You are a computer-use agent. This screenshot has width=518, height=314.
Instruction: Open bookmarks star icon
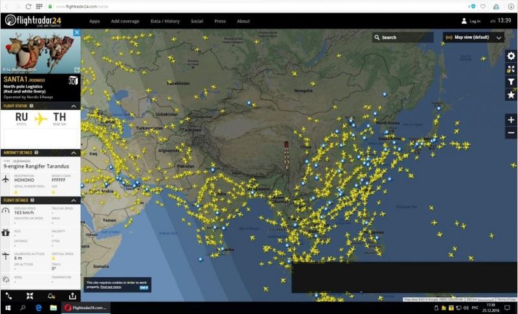click(x=511, y=95)
